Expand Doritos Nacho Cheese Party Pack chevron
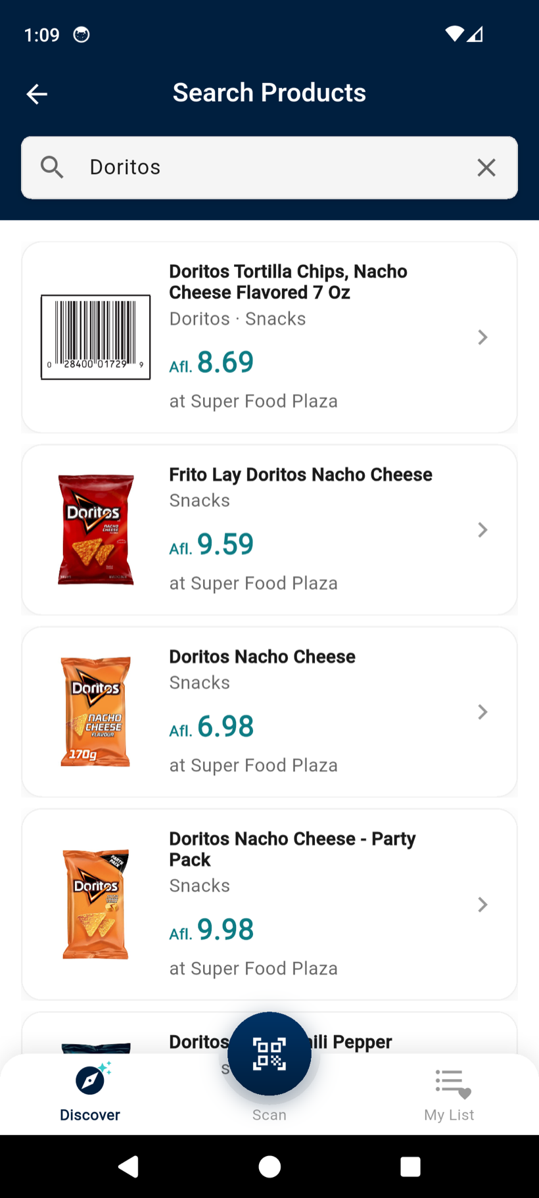539x1198 pixels. click(482, 905)
